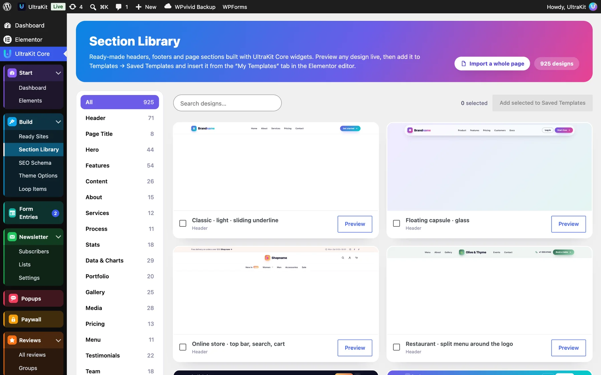This screenshot has width=601, height=375.
Task: Select the Restaurant split menu checkbox
Action: pos(396,347)
